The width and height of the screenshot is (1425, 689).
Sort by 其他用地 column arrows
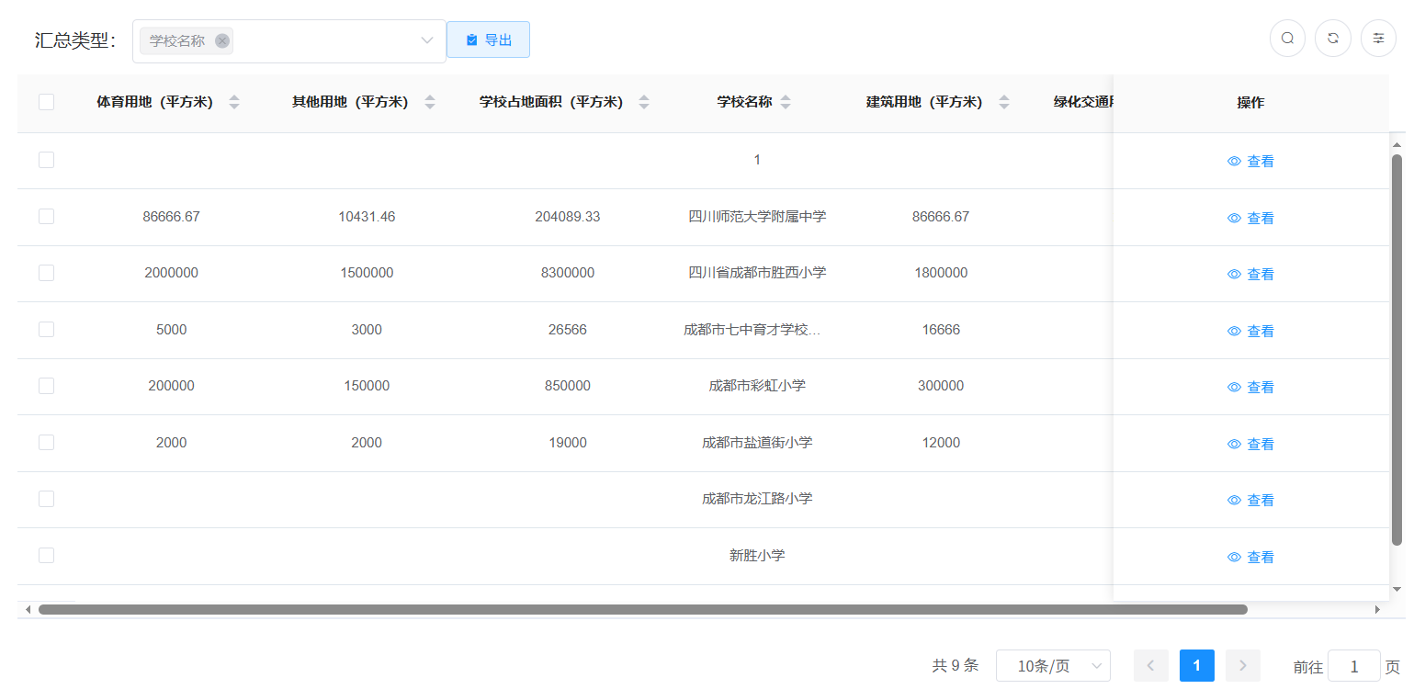(430, 103)
